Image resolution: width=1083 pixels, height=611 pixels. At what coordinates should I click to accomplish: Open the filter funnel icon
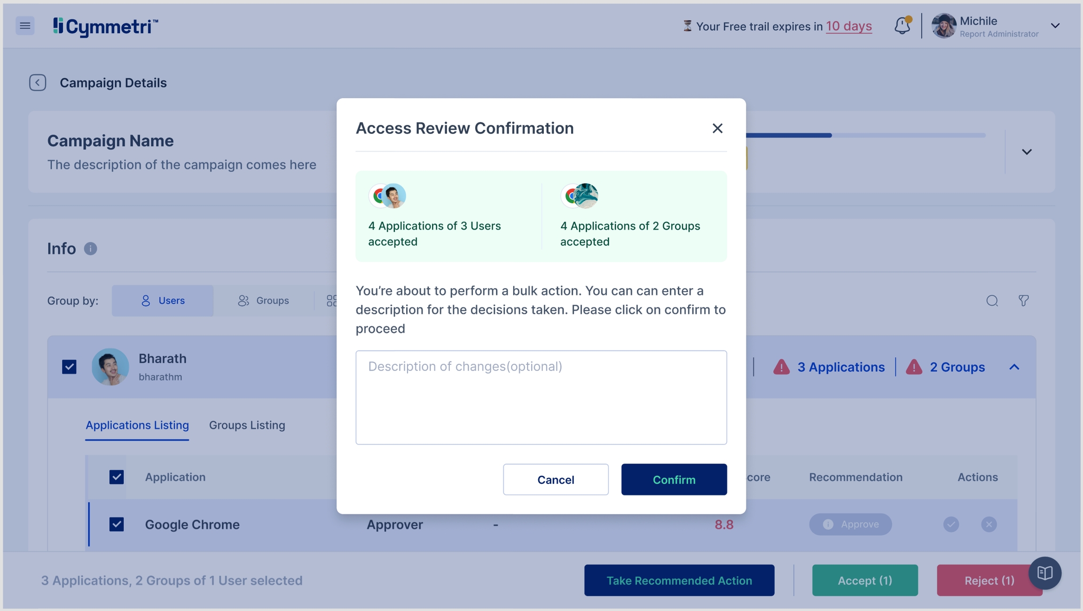[x=1023, y=301]
